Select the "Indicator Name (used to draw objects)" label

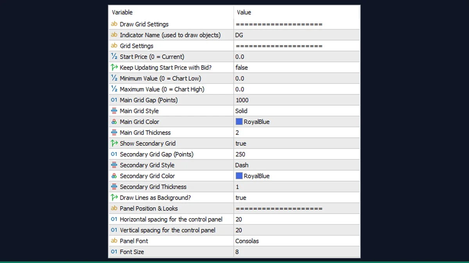pos(170,35)
